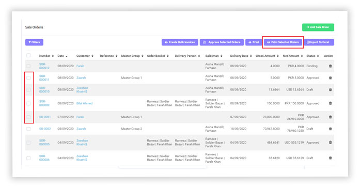Check the box for order SOR-000012
The height and width of the screenshot is (189, 361).
point(28,66)
